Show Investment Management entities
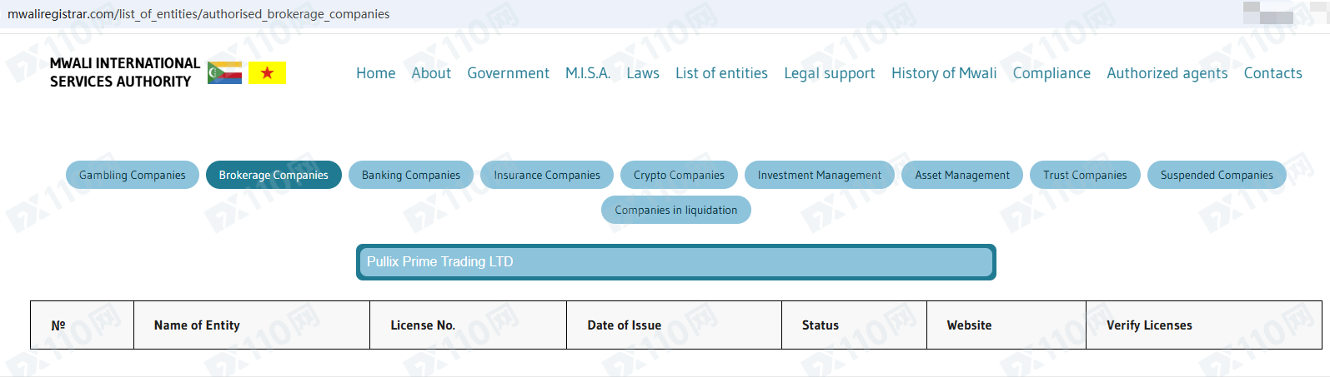Image resolution: width=1330 pixels, height=377 pixels. 820,175
